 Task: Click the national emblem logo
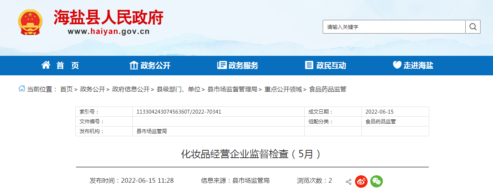(x=31, y=23)
